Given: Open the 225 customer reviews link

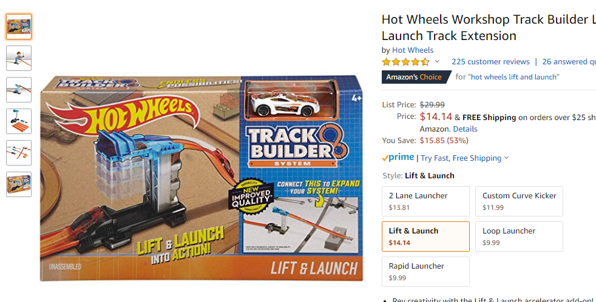Looking at the screenshot, I should click(490, 61).
